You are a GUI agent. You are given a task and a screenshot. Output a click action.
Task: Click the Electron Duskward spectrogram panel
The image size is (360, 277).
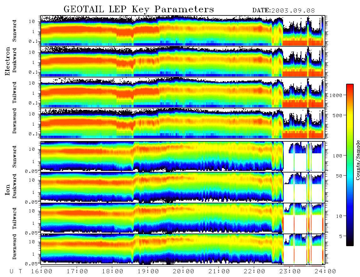pyautogui.click(x=183, y=61)
